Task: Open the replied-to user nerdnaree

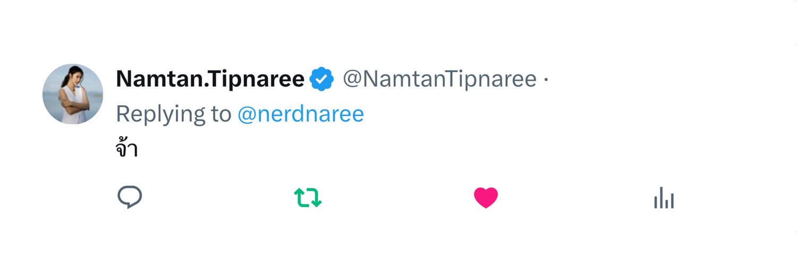Action: [301, 114]
